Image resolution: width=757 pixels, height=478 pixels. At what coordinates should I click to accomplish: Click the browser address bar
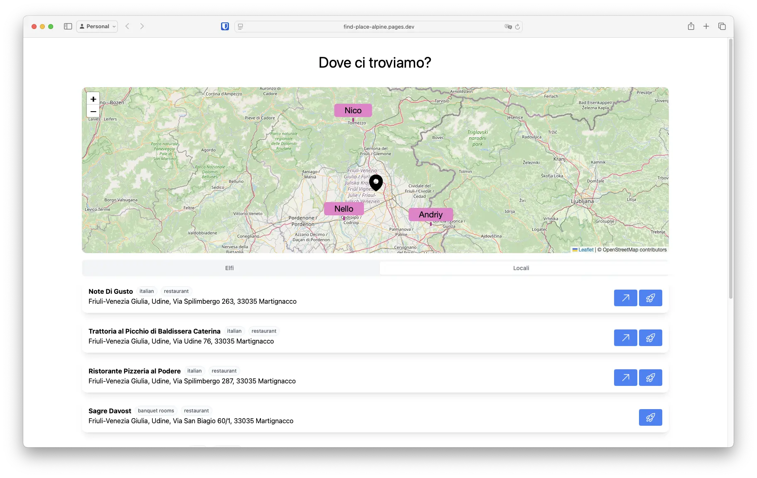378,26
